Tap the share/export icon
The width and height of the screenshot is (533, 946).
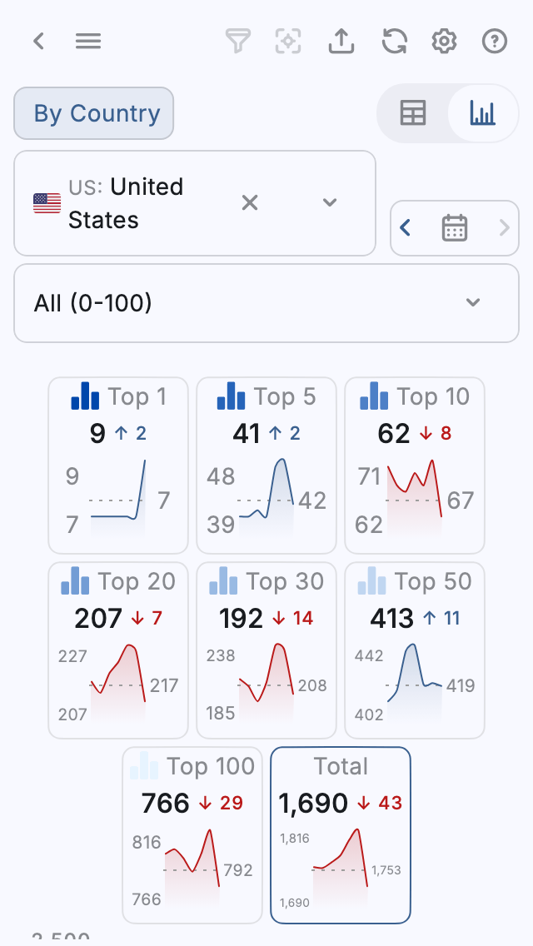pos(341,41)
